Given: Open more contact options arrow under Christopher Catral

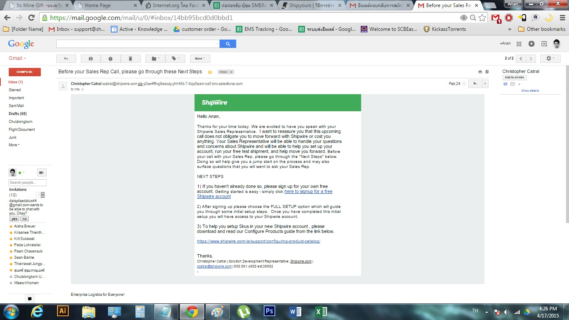Looking at the screenshot, I should [x=519, y=85].
